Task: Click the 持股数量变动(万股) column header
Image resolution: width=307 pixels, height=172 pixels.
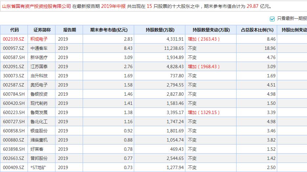Action: 211,30
